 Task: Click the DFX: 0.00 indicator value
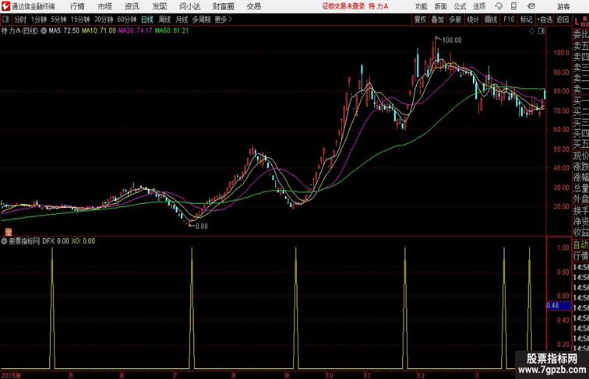tap(55, 241)
